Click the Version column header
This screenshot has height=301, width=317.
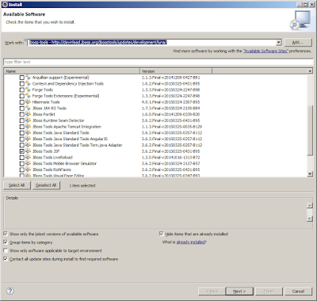pos(176,71)
